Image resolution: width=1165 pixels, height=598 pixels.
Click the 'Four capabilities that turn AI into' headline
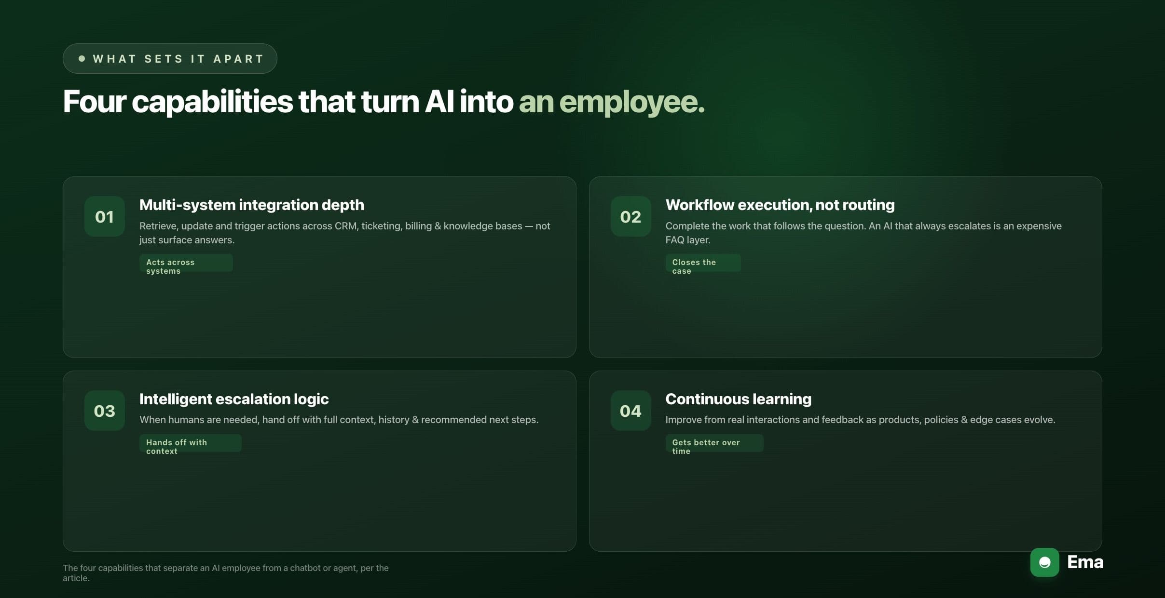point(288,102)
